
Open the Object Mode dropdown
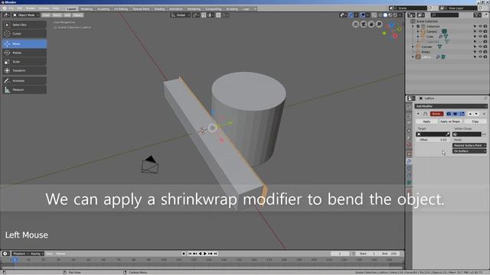click(26, 15)
